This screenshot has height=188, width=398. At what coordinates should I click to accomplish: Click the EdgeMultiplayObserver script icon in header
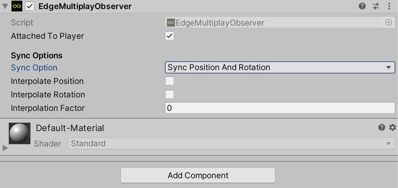[x=17, y=6]
